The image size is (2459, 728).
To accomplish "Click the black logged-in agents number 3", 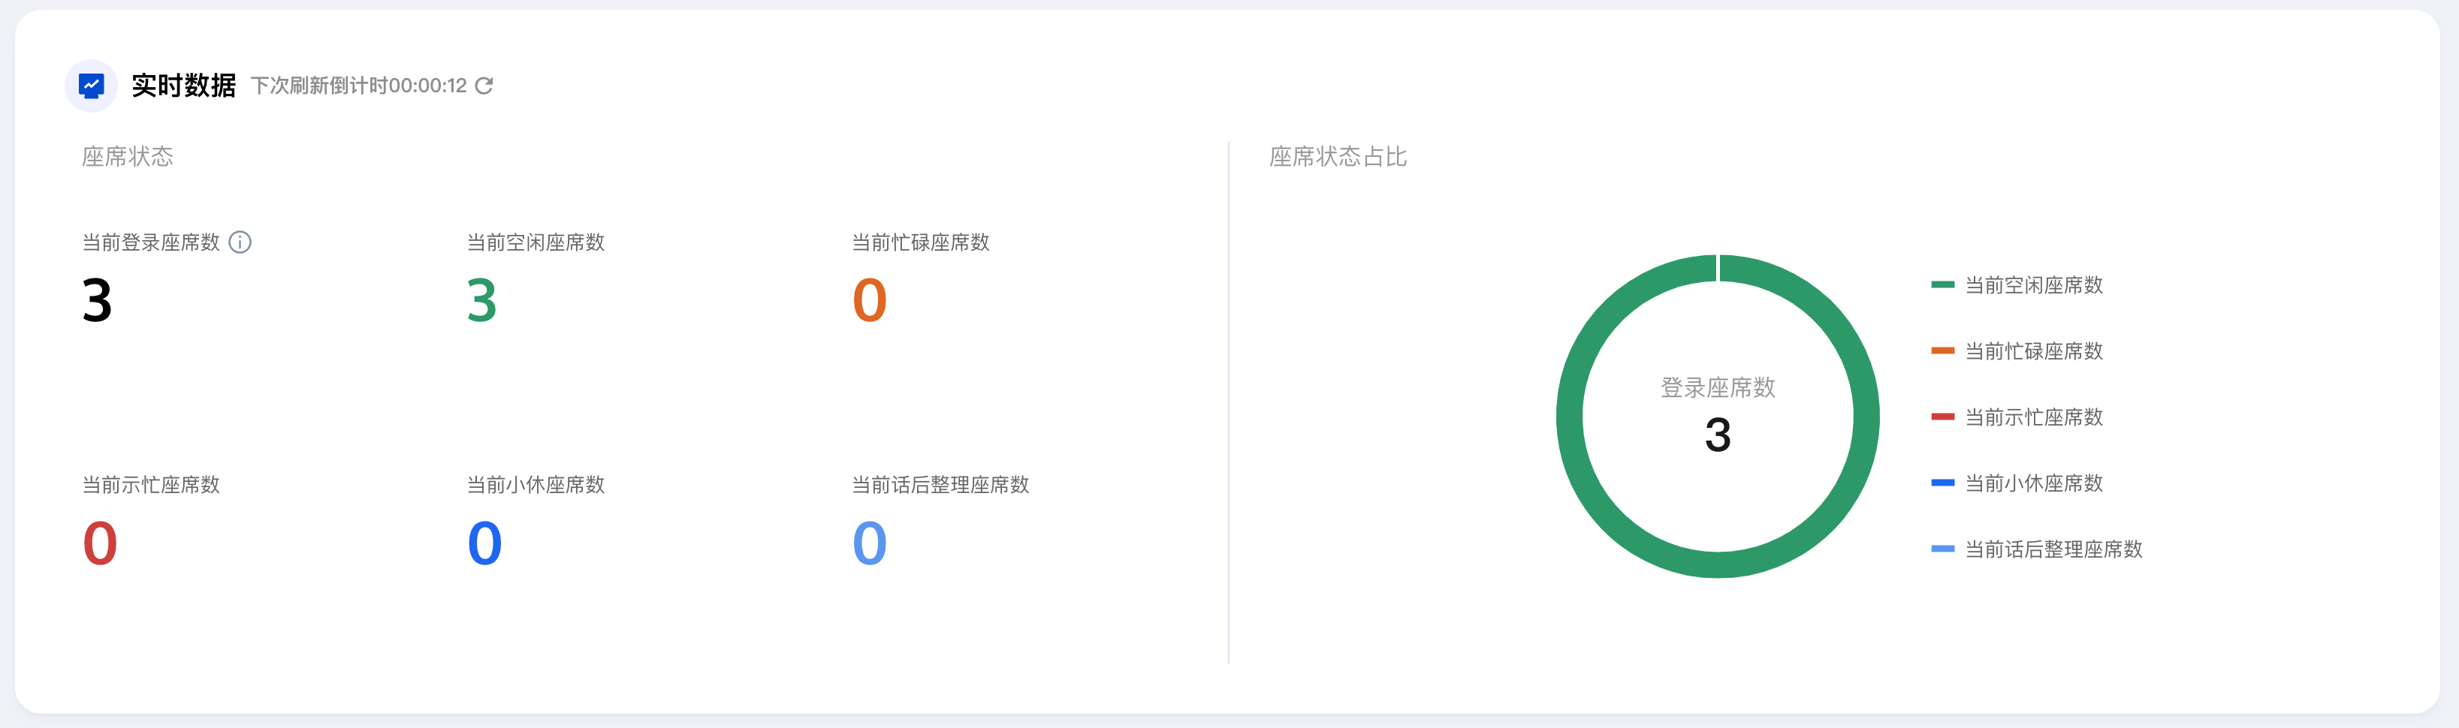I will coord(98,300).
